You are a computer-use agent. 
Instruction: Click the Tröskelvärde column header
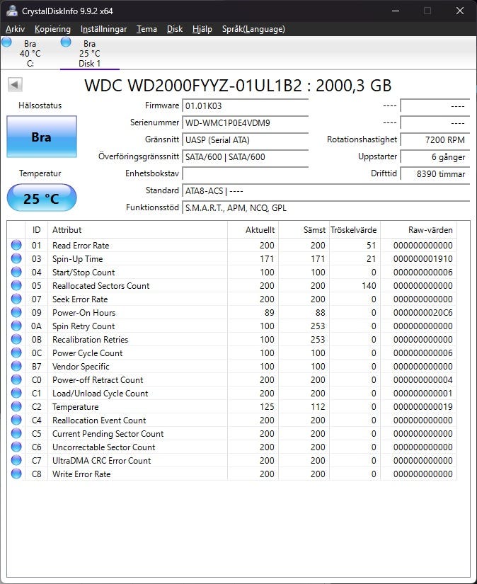pos(355,230)
